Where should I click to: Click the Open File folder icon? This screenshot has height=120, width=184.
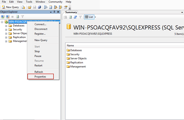[x=30, y=7]
